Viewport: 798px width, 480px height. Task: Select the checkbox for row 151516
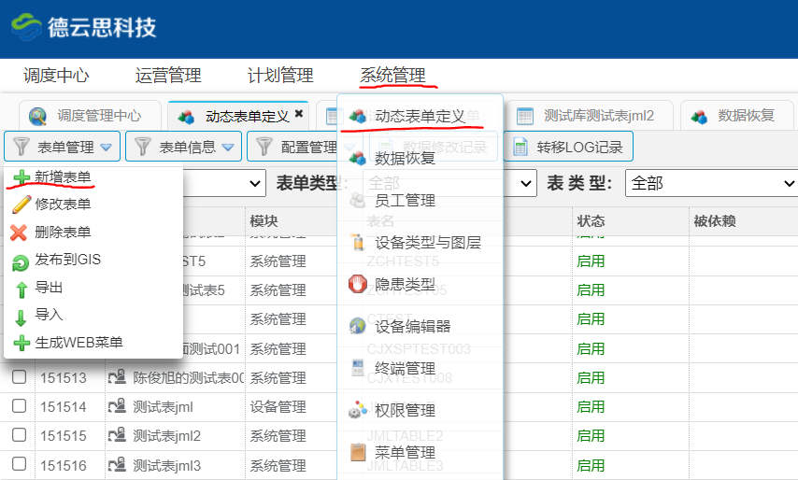click(x=19, y=465)
